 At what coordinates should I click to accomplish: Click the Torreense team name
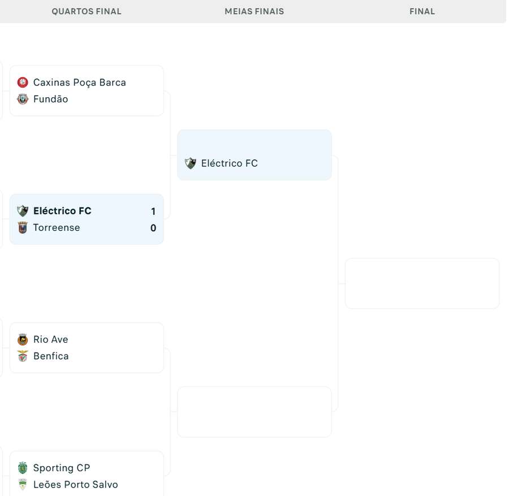point(57,227)
